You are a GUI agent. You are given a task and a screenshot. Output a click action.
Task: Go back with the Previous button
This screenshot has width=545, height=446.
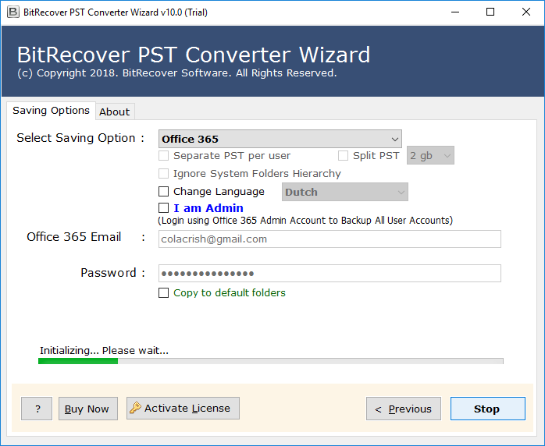(x=404, y=409)
